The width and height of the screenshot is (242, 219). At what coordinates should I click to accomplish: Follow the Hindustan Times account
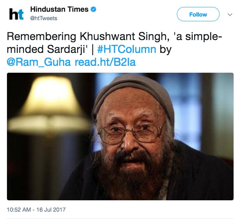(x=198, y=14)
